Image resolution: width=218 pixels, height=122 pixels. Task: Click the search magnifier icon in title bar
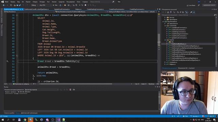[x=113, y=2]
